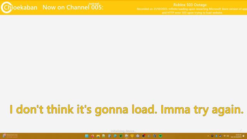Open the taskbar clock and date
247x139 pixels.
tap(236, 136)
